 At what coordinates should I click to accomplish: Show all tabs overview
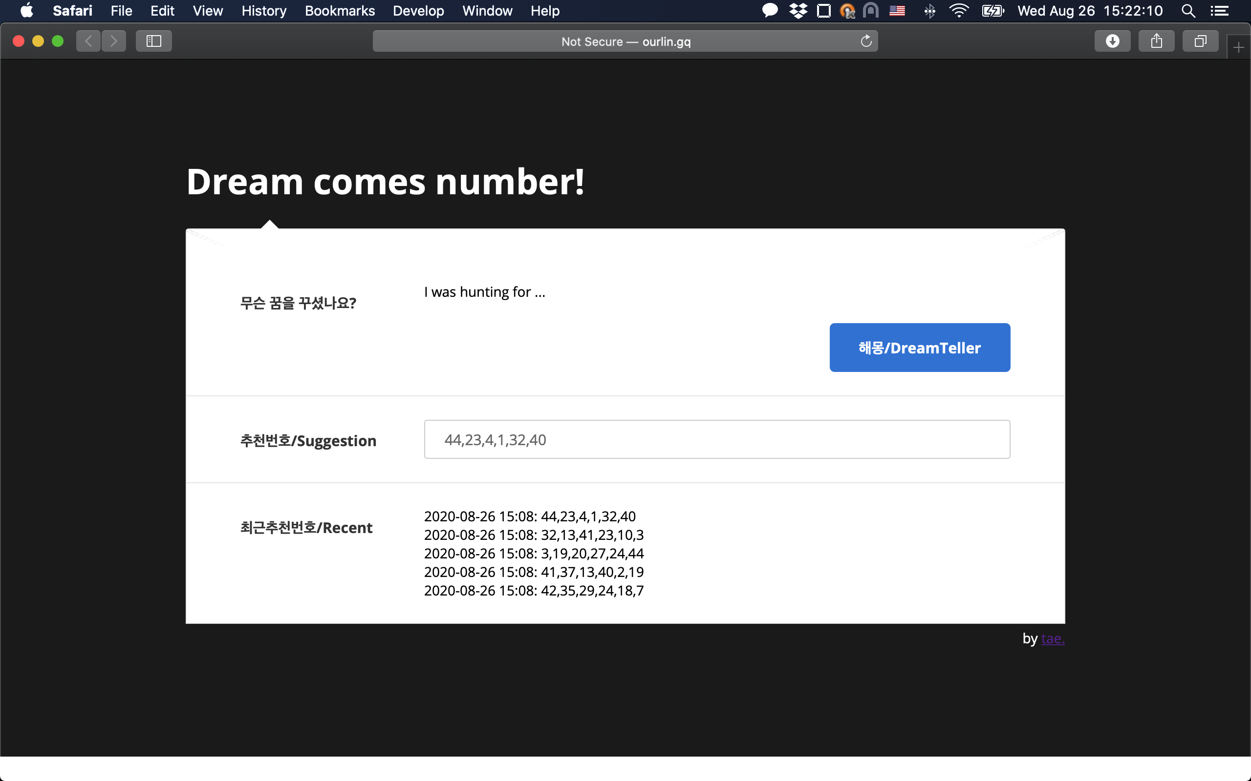(1200, 41)
